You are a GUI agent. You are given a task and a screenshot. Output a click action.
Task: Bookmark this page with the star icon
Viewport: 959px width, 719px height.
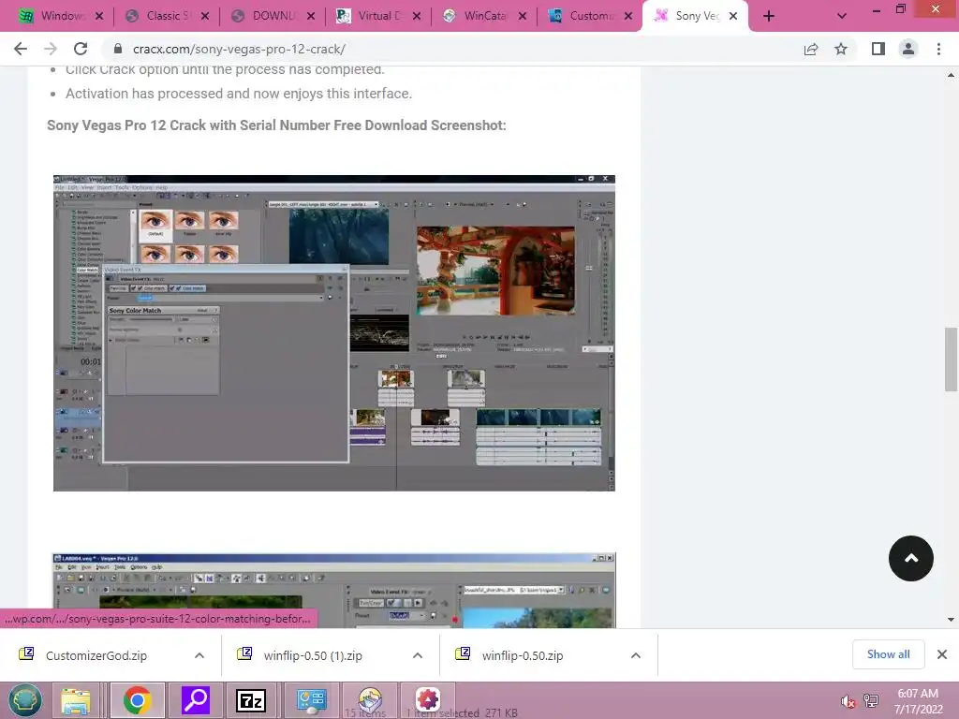click(841, 49)
